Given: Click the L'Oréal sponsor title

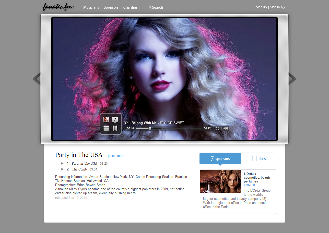Looking at the screenshot, I should pyautogui.click(x=257, y=178).
